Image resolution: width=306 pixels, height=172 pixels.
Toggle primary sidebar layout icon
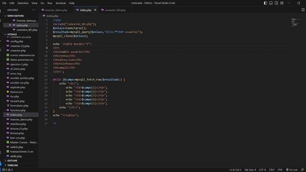point(265,3)
